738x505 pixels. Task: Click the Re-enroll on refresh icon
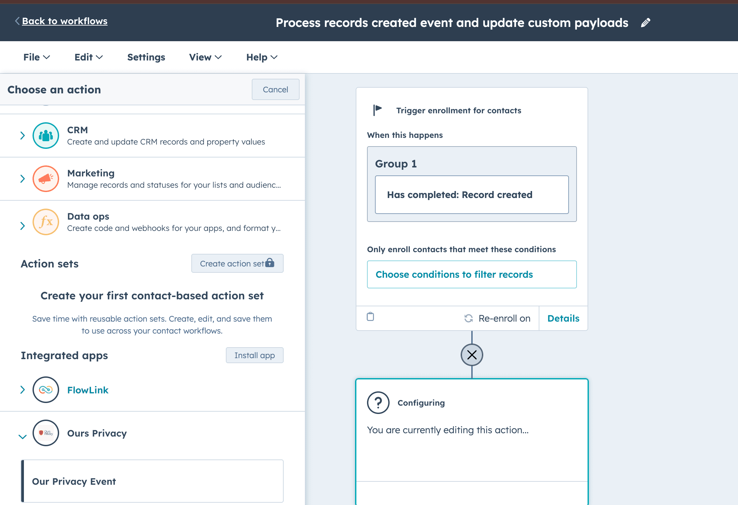(469, 318)
